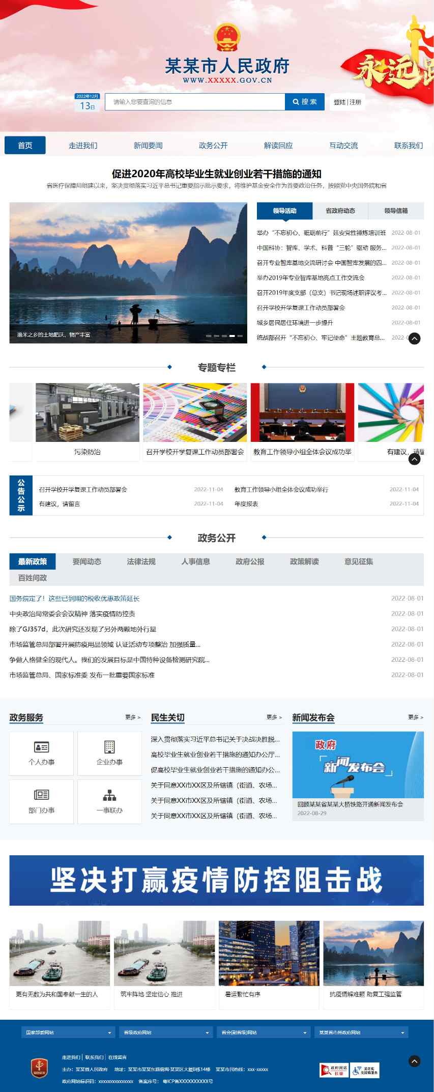Screen dimensions: 434x1092
Task: Select the 法律法规 policy tab
Action: click(141, 562)
